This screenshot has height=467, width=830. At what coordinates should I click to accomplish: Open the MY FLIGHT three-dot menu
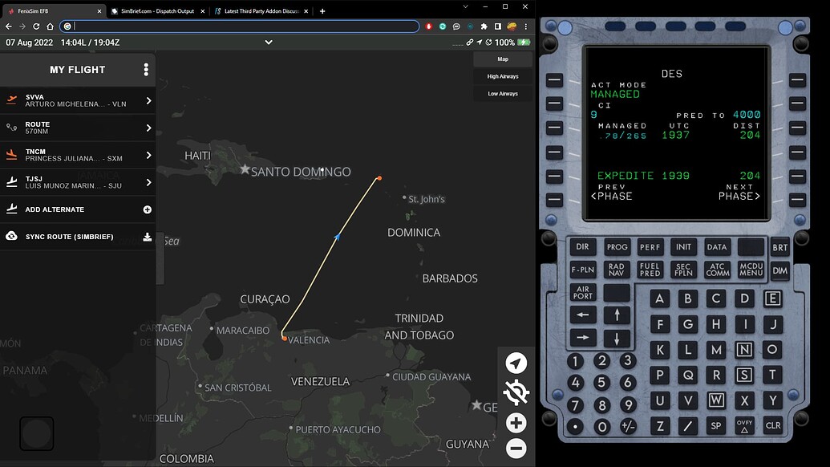147,70
